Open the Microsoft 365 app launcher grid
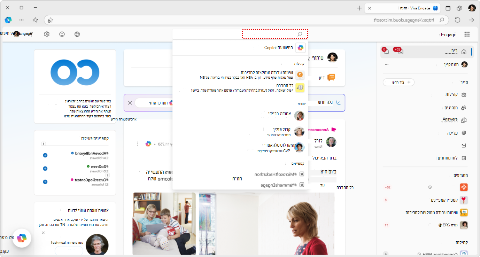 (x=467, y=34)
